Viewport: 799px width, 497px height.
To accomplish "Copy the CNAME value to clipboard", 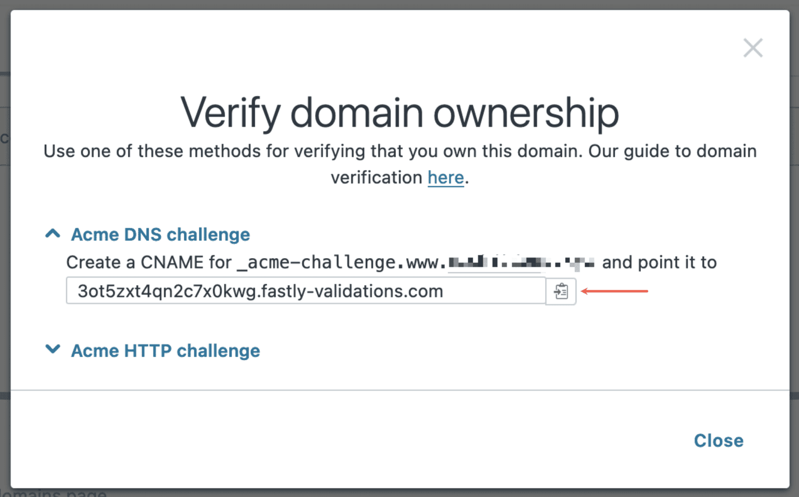I will pyautogui.click(x=561, y=291).
